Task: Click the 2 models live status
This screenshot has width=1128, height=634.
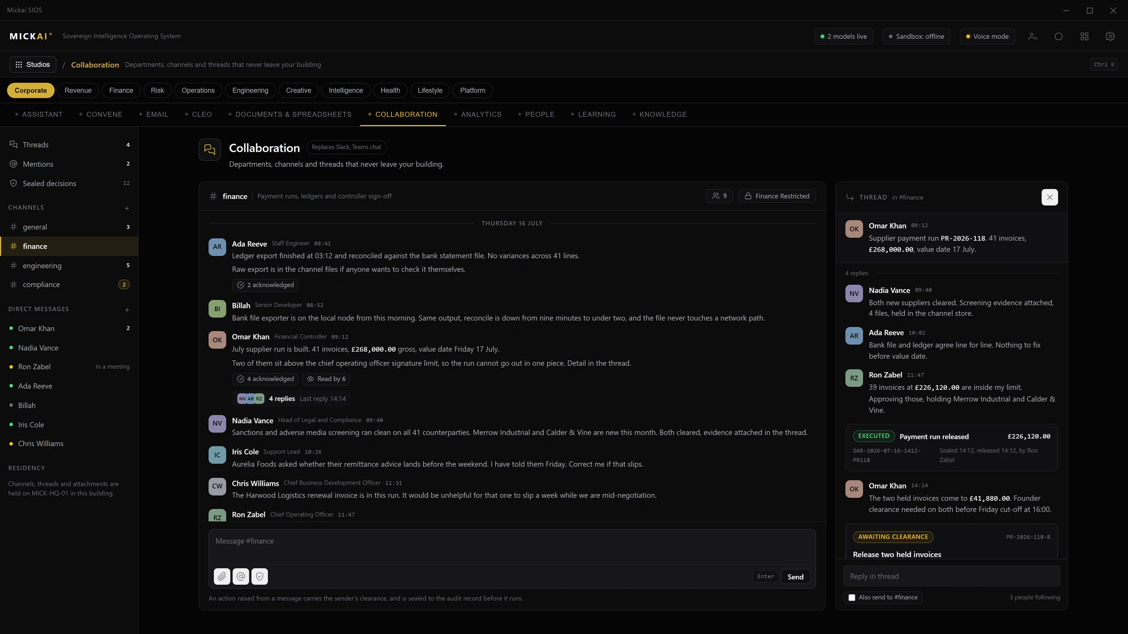Action: [x=843, y=37]
